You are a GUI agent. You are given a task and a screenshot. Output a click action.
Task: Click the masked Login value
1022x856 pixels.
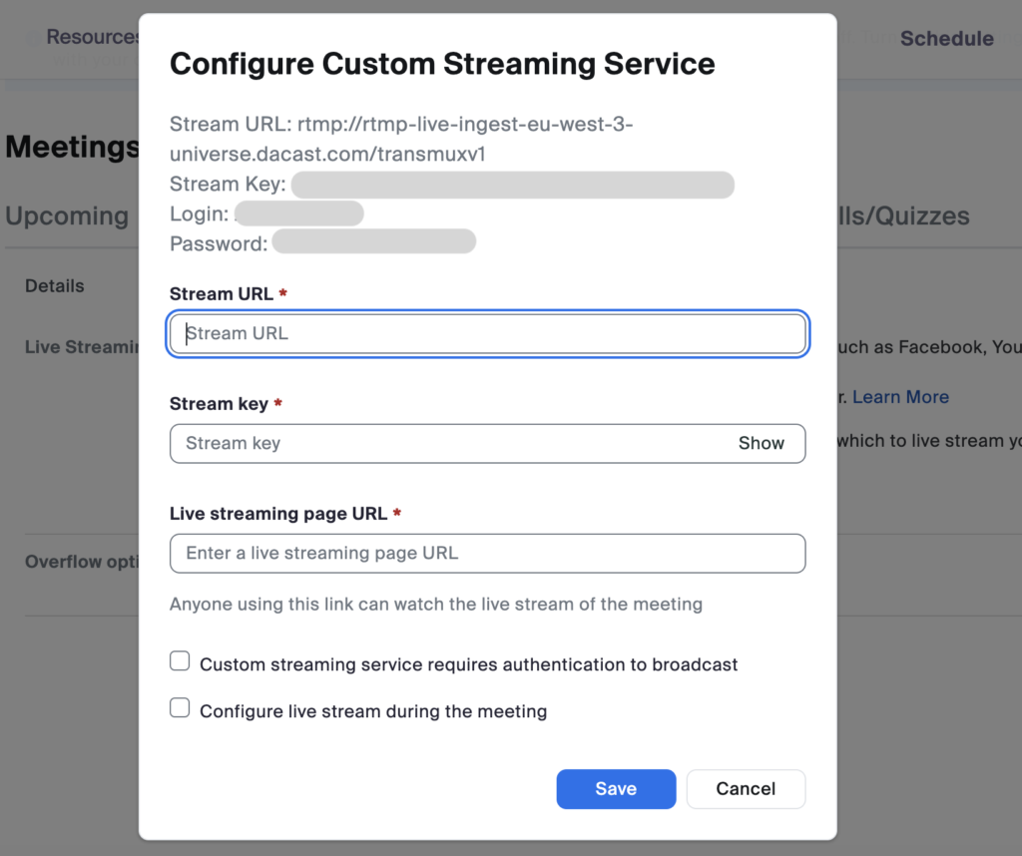pos(299,213)
